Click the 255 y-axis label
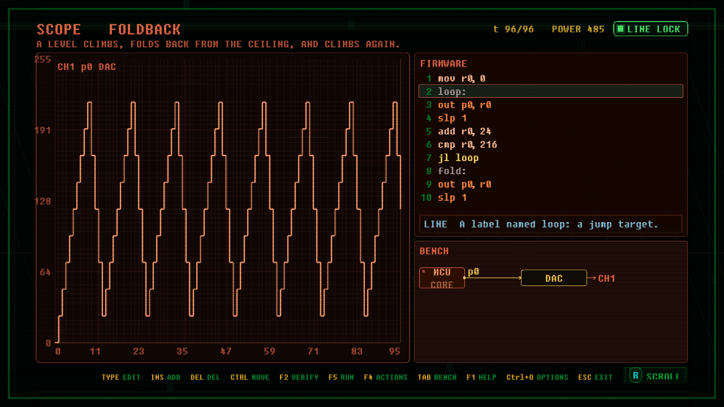Viewport: 724px width, 407px height. pyautogui.click(x=42, y=59)
